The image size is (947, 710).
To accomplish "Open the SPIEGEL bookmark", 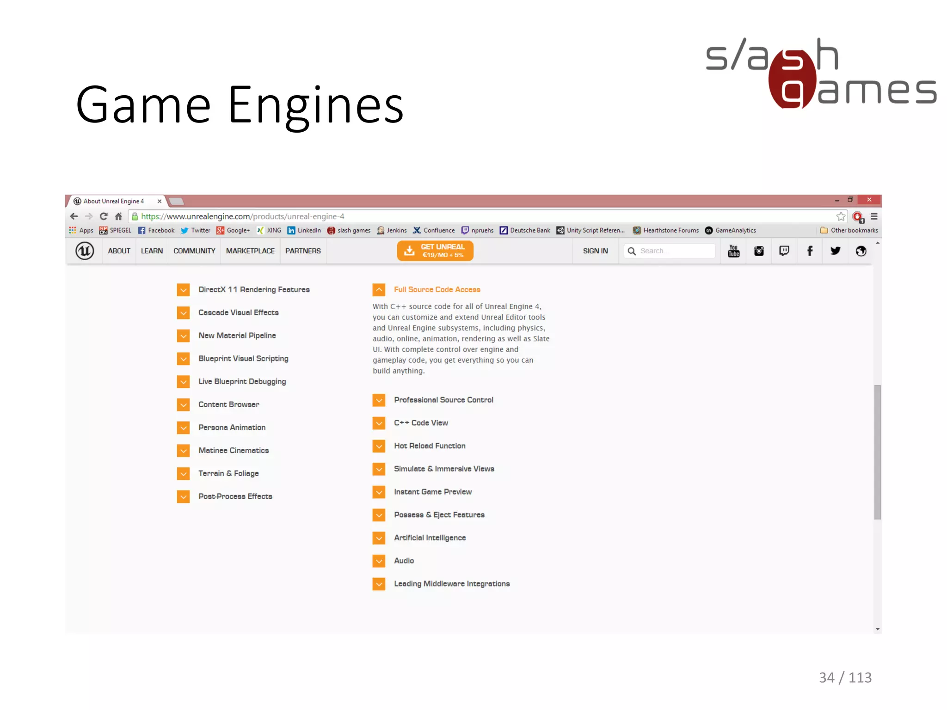I will [x=115, y=230].
